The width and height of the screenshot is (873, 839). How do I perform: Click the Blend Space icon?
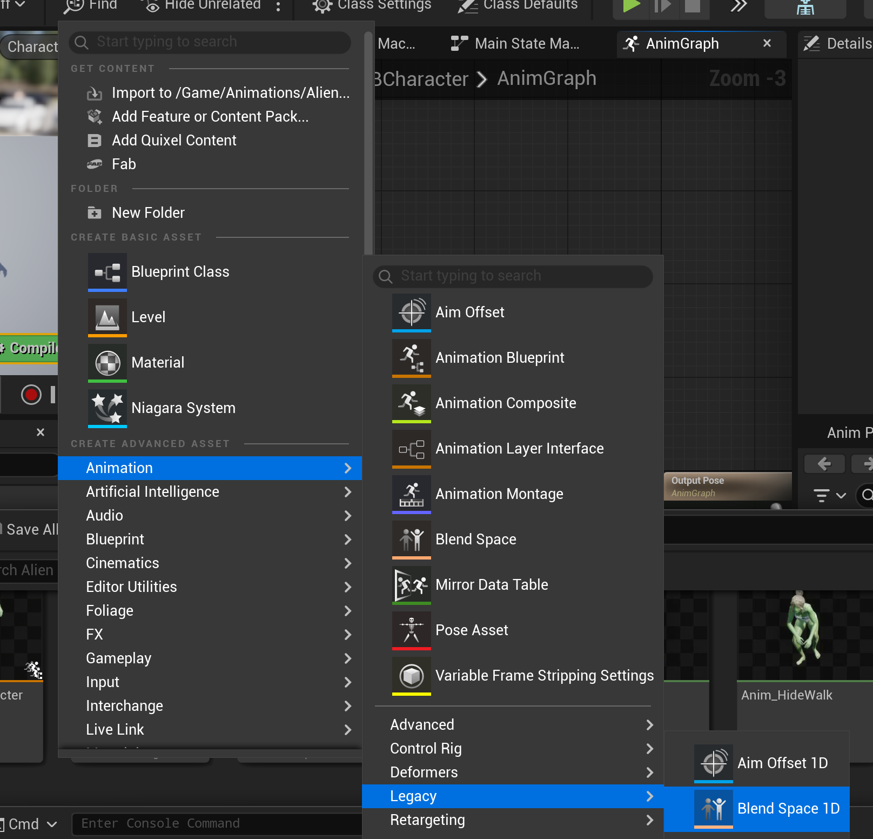[412, 540]
